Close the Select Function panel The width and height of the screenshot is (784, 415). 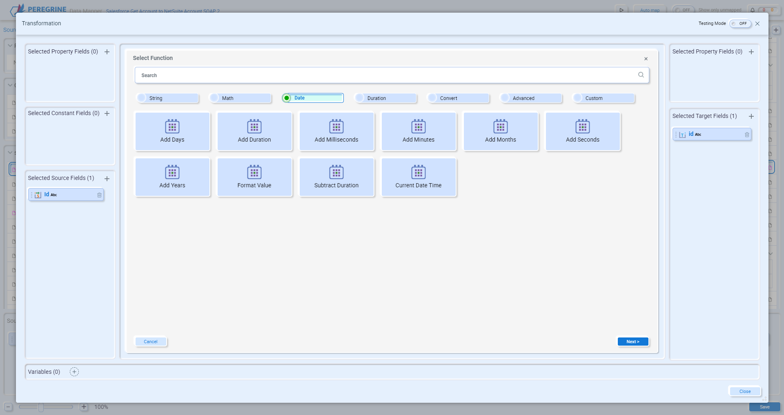point(646,59)
